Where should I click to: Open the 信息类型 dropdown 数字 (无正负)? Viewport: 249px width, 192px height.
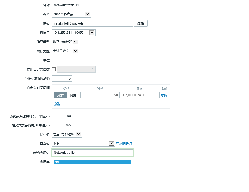[65, 42]
